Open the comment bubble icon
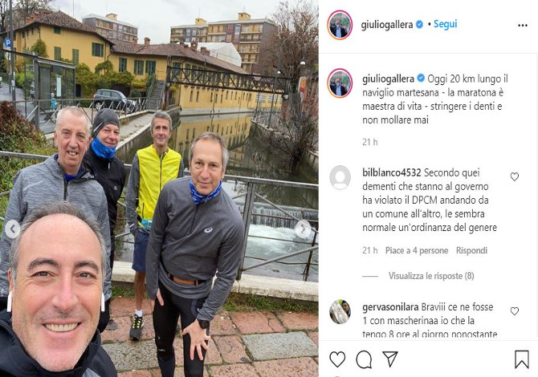Image resolution: width=538 pixels, height=377 pixels. click(364, 359)
